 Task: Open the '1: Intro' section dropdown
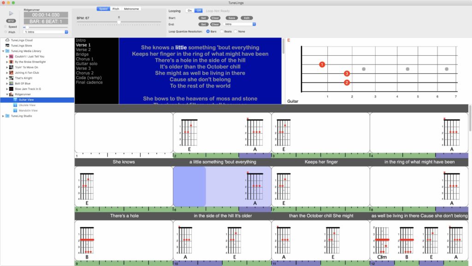[x=46, y=32]
